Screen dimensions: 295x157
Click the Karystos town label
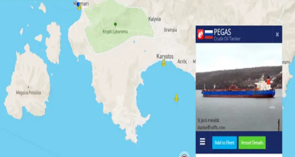click(165, 56)
